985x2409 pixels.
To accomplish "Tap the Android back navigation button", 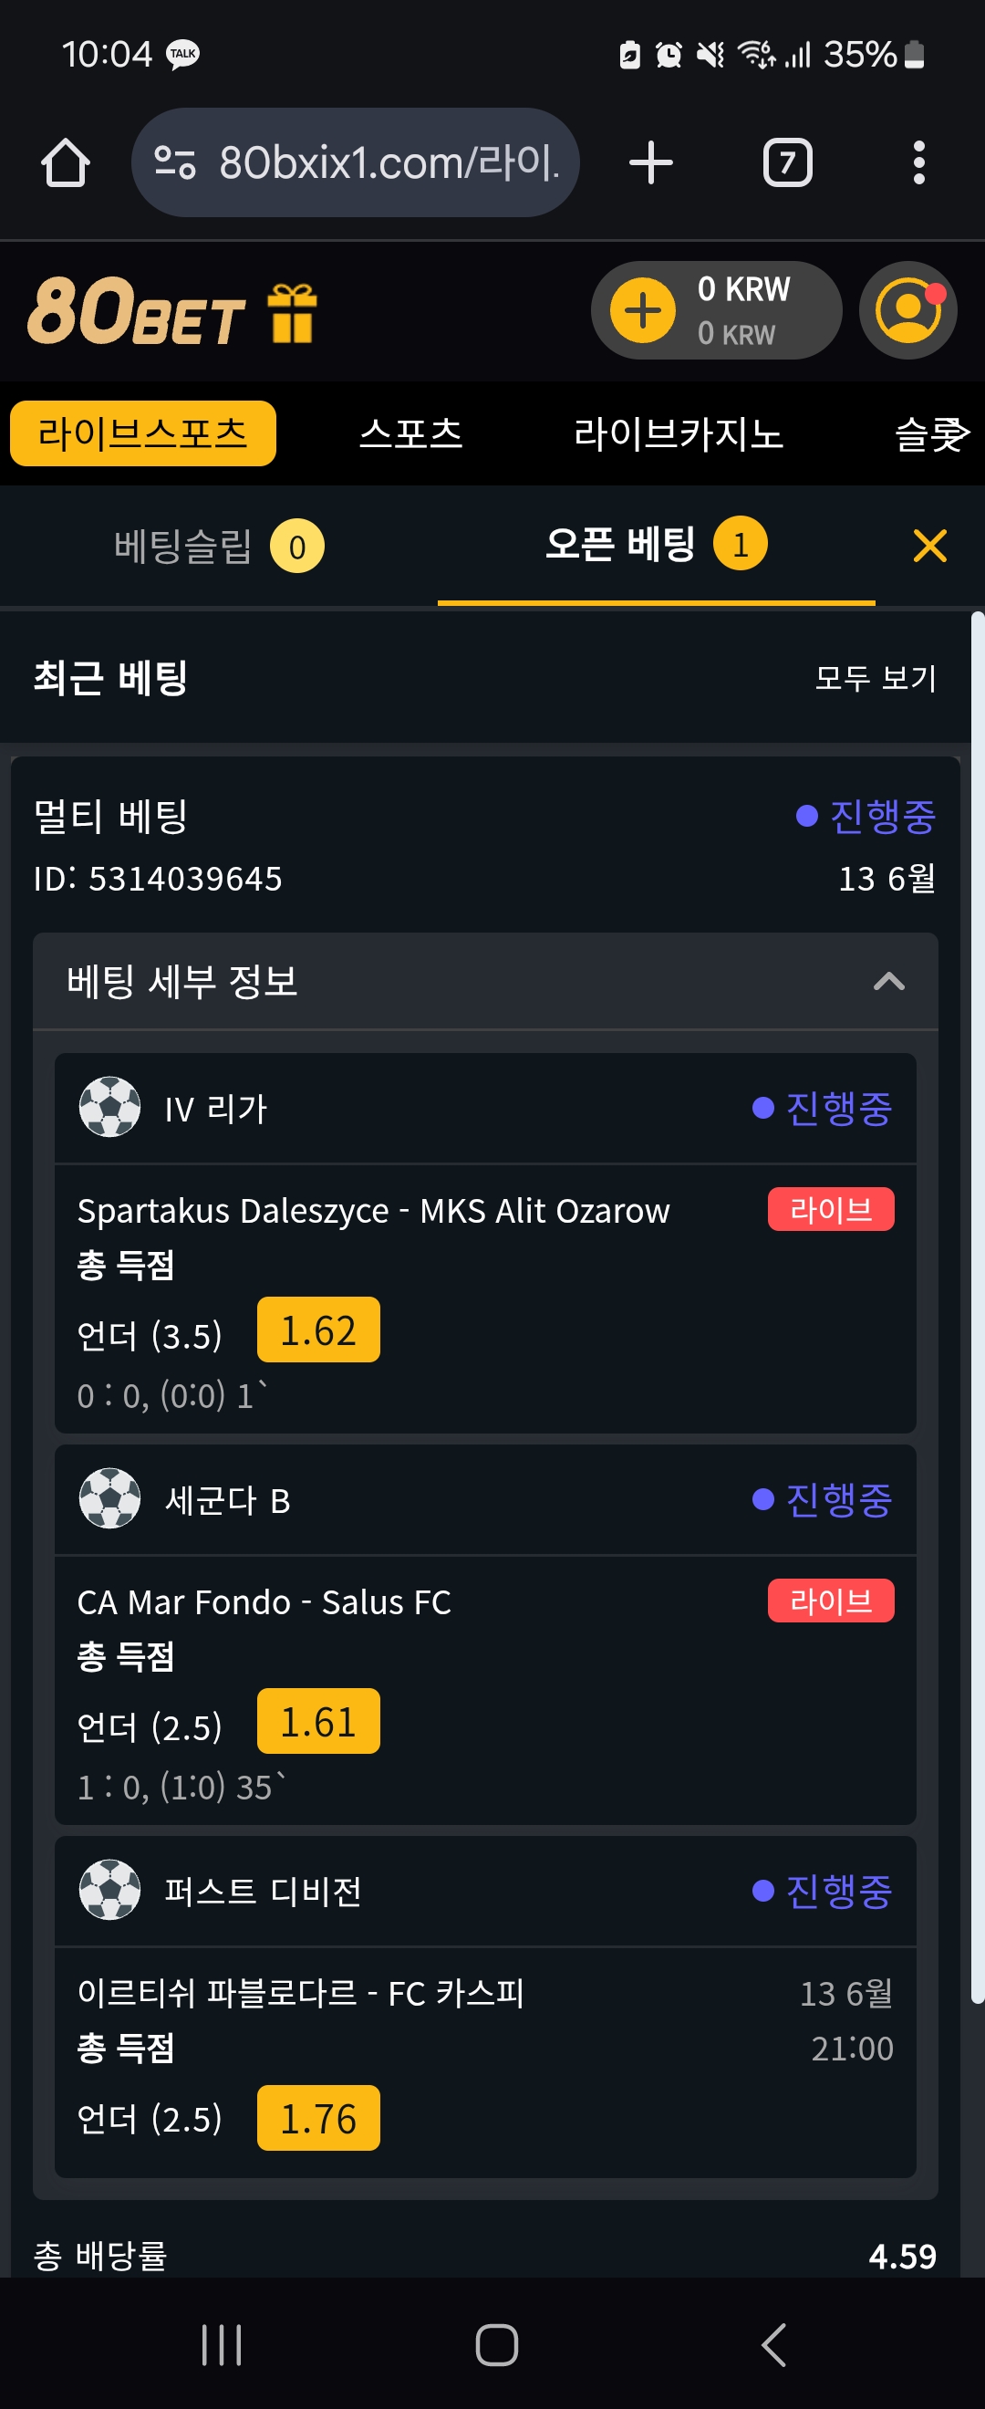I will tap(772, 2344).
